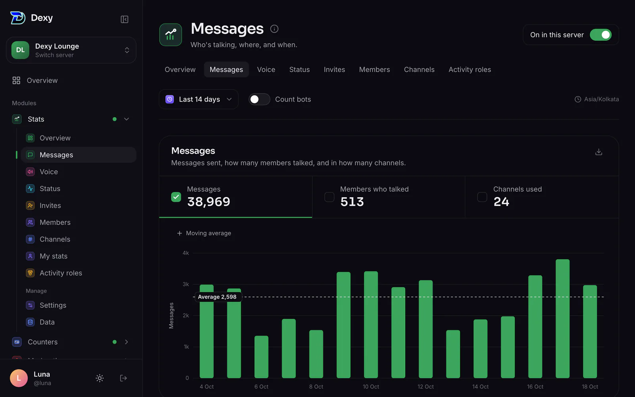The height and width of the screenshot is (397, 635).
Task: Click the tallest bar for 17 Oct
Action: (x=562, y=318)
